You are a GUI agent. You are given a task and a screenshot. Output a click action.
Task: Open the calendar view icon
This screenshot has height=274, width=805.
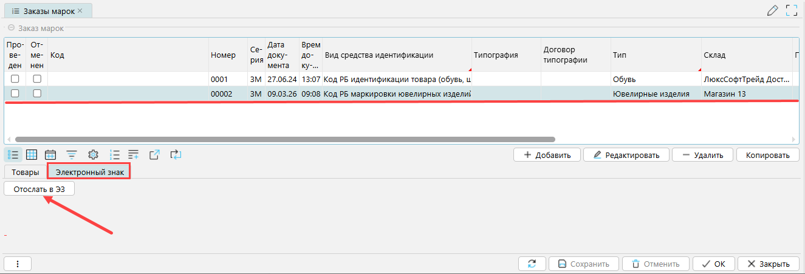click(50, 154)
